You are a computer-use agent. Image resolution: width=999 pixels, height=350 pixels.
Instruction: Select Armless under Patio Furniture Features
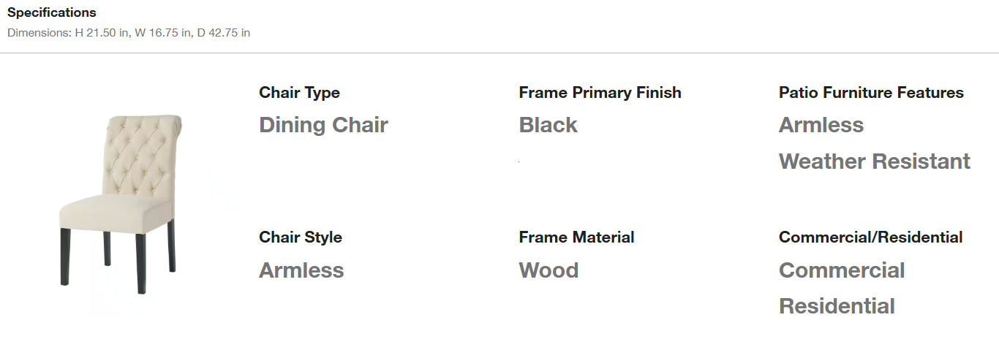[x=821, y=125]
